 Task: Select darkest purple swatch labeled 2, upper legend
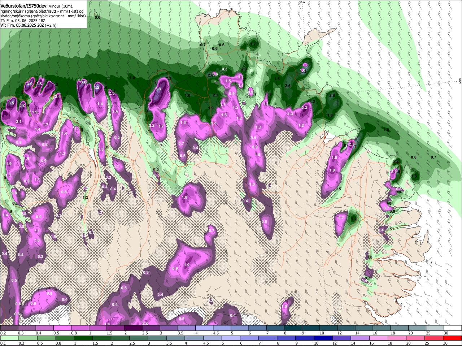[x=133, y=328]
